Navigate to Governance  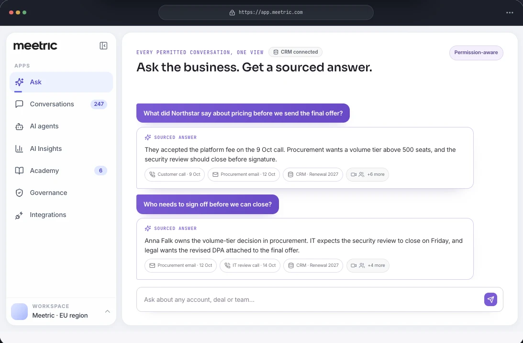click(61, 193)
